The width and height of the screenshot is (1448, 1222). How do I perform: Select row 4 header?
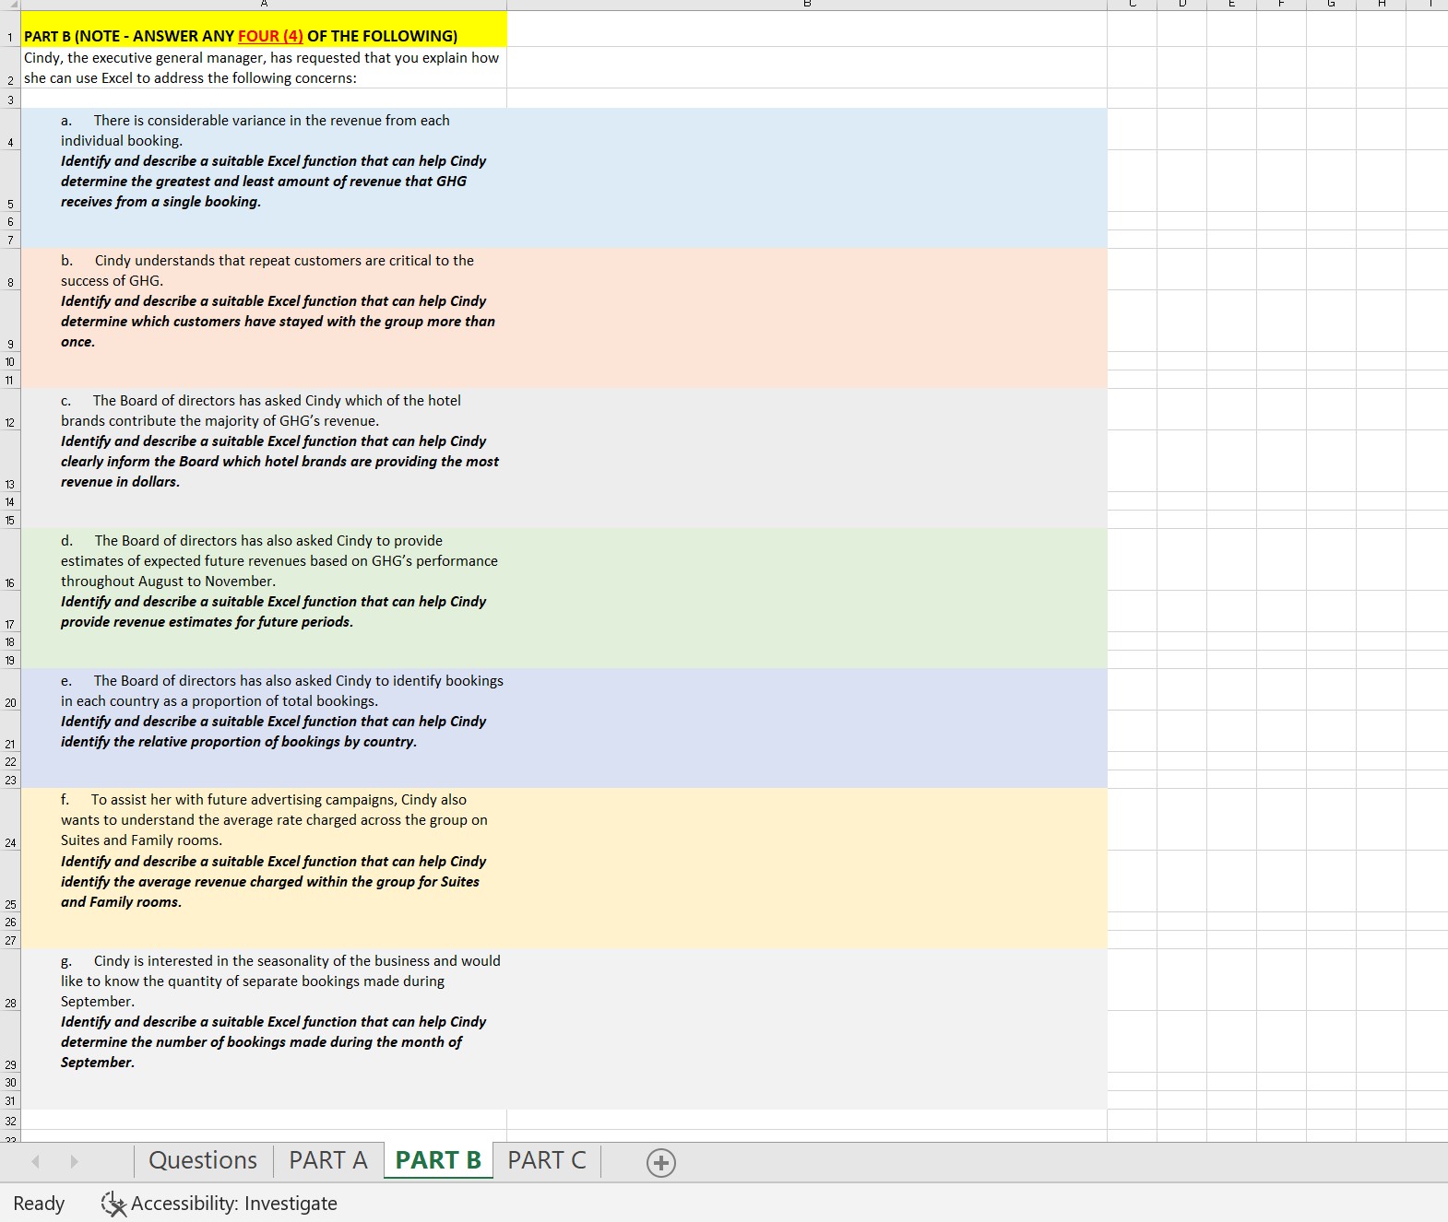coord(10,129)
